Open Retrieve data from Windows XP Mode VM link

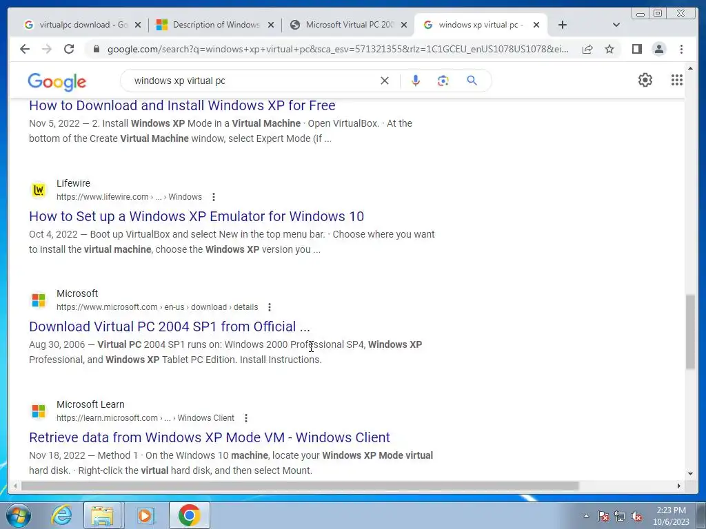(210, 437)
